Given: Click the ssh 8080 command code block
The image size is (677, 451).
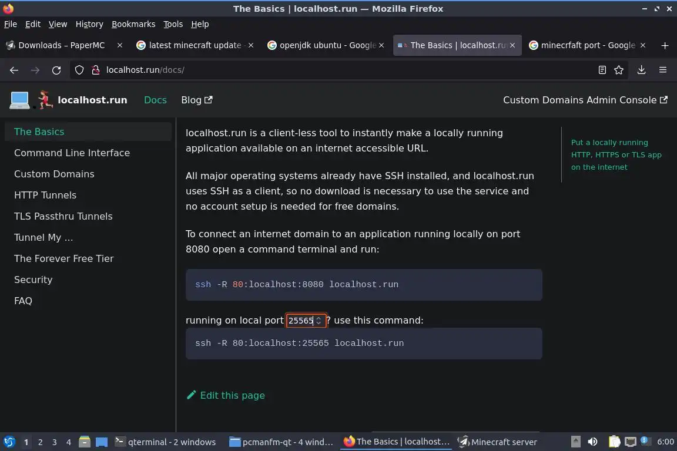Looking at the screenshot, I should [364, 285].
